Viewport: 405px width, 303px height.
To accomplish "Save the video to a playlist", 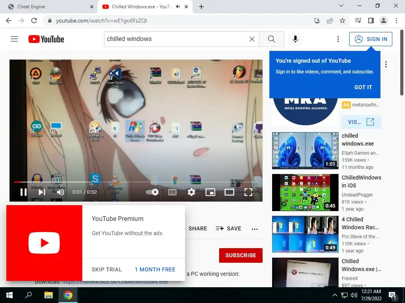I will click(x=228, y=228).
